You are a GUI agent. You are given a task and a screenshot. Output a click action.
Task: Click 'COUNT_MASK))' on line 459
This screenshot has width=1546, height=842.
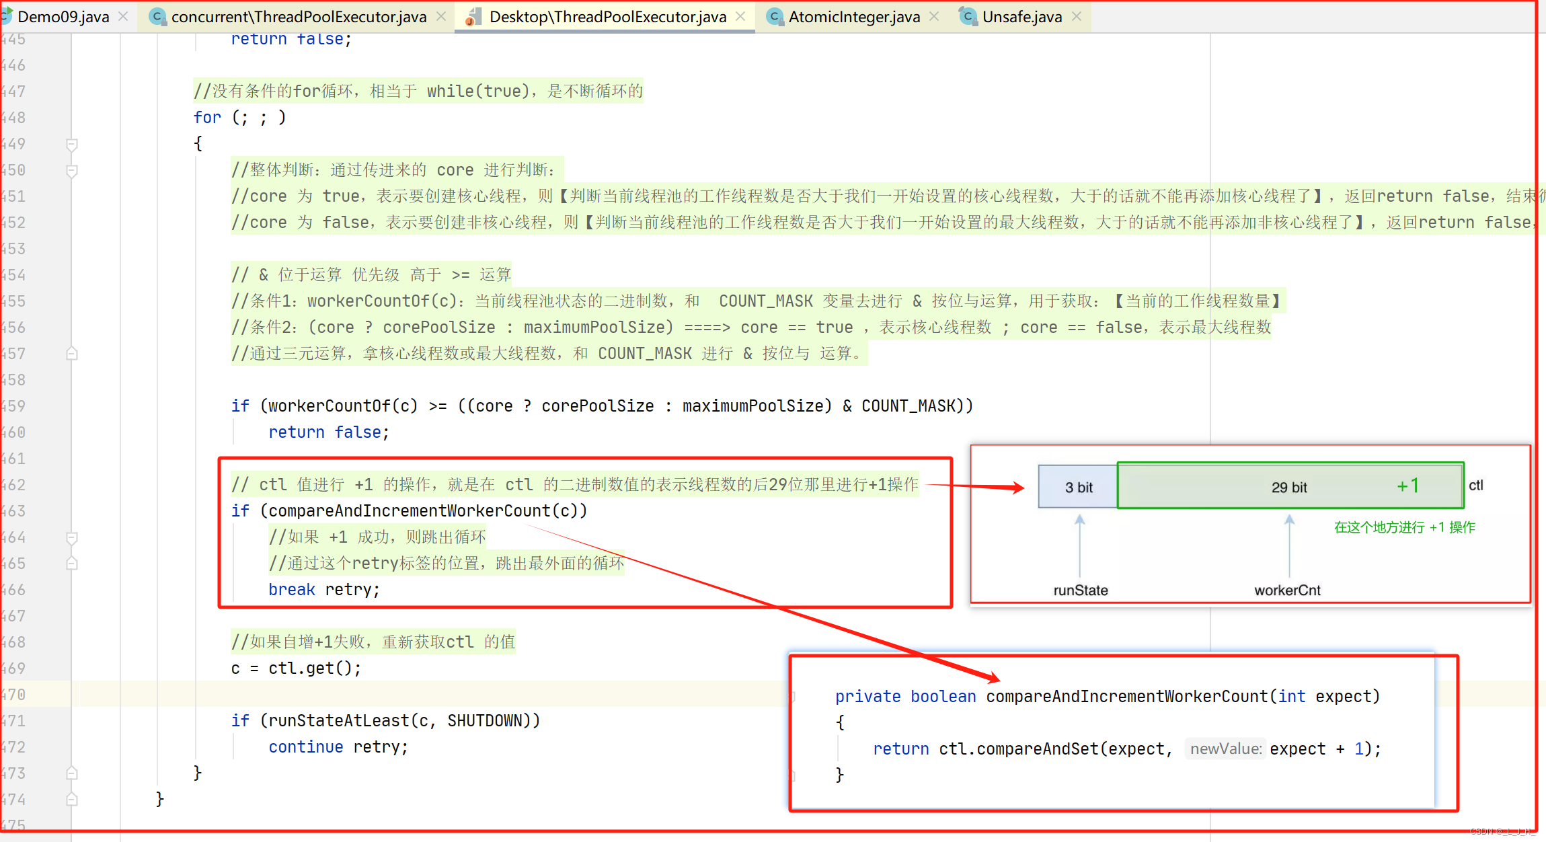[x=917, y=406]
